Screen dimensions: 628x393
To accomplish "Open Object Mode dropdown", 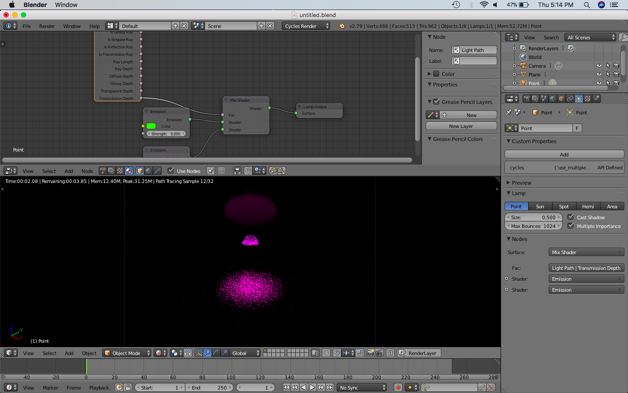I will pos(127,353).
